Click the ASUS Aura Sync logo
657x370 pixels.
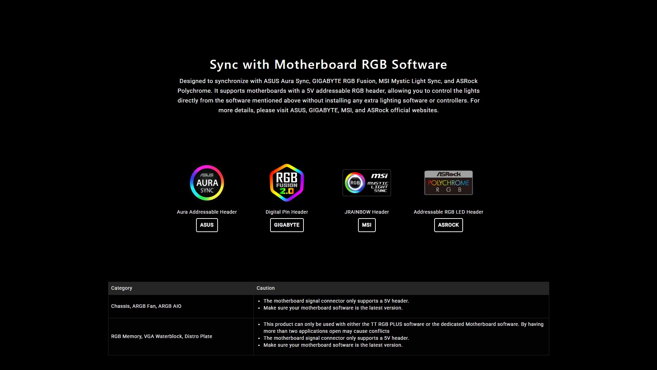[207, 183]
